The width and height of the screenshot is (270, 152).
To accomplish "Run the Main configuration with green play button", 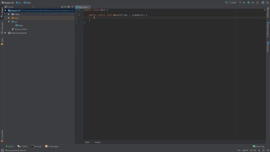I will 244,3.
